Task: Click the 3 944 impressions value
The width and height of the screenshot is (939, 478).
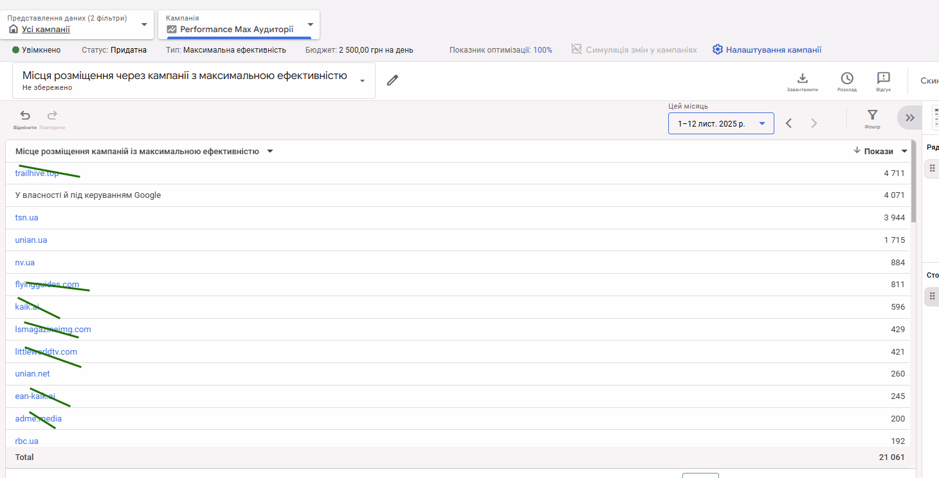Action: tap(894, 218)
